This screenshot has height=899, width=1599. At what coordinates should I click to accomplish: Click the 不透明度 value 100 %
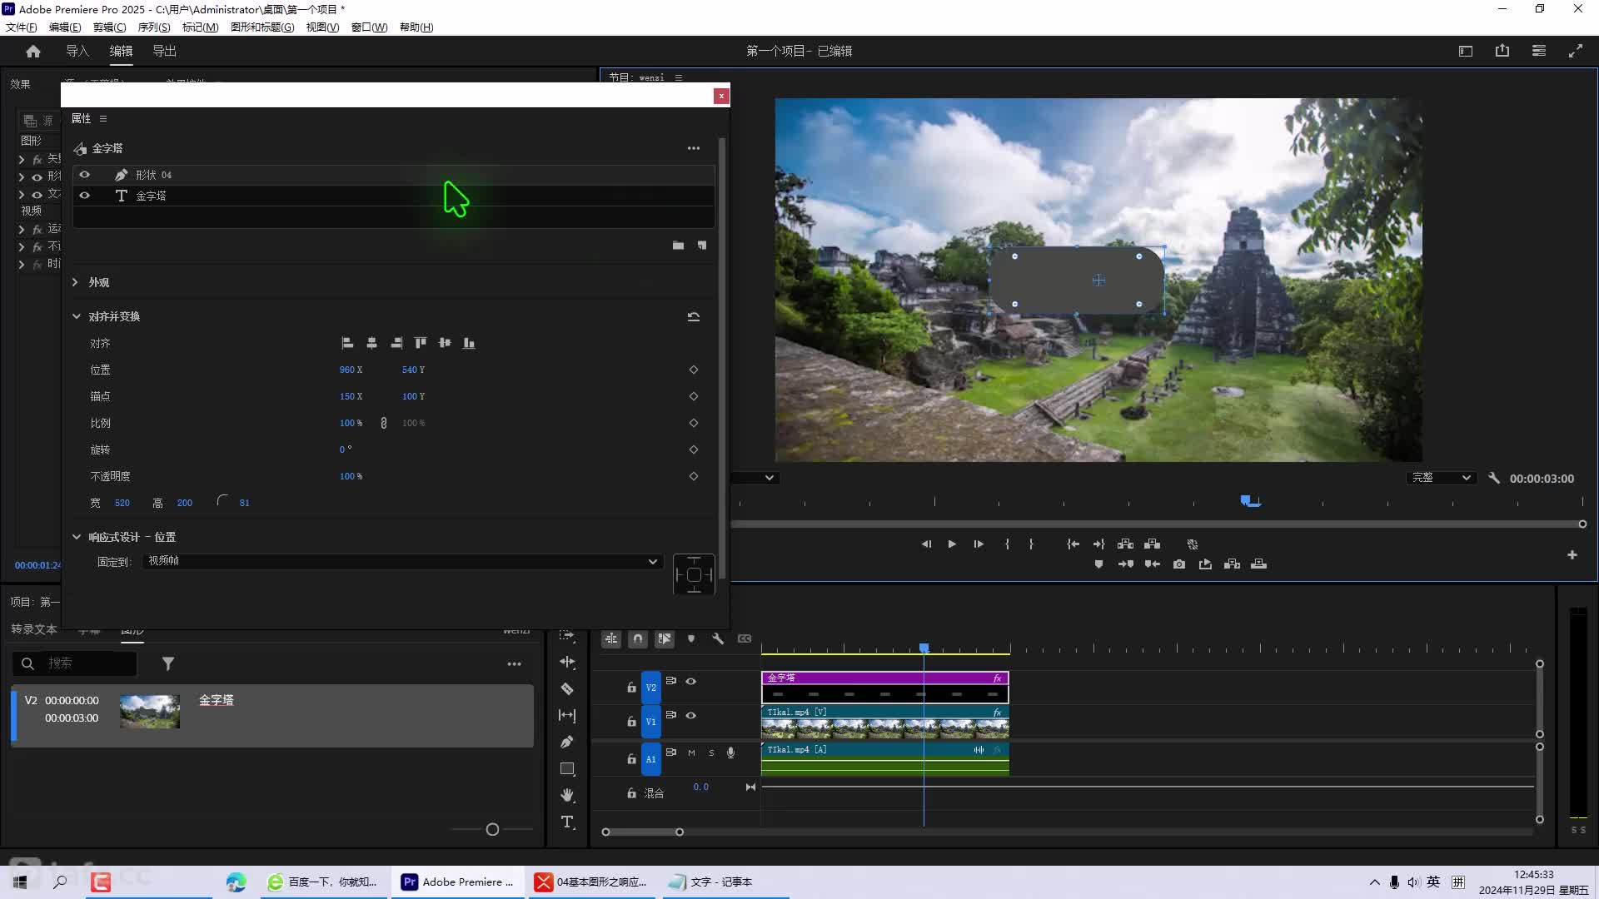click(351, 476)
